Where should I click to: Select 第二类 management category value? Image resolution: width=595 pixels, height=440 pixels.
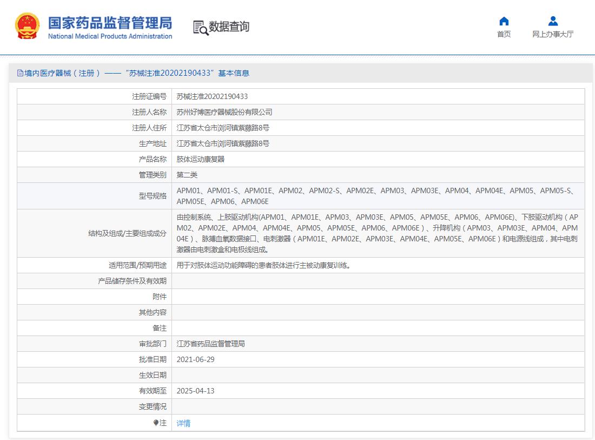click(187, 175)
